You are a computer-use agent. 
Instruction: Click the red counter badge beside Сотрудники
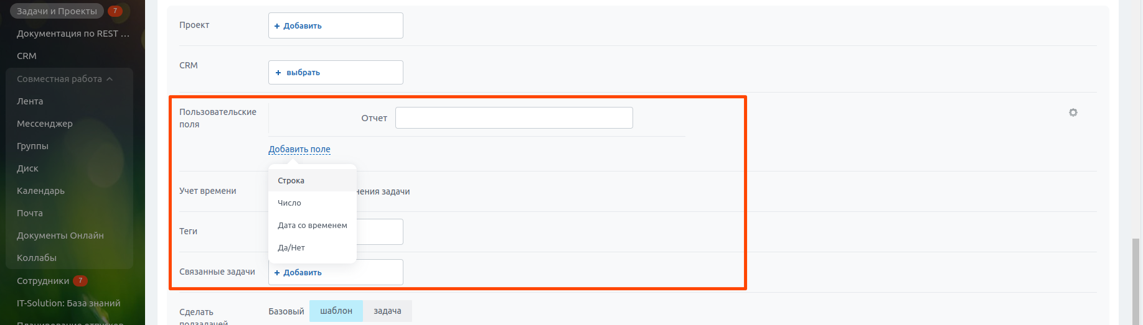tap(80, 280)
